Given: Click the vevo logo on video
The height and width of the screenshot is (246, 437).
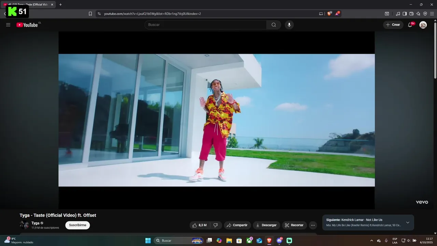Looking at the screenshot, I should click(422, 202).
